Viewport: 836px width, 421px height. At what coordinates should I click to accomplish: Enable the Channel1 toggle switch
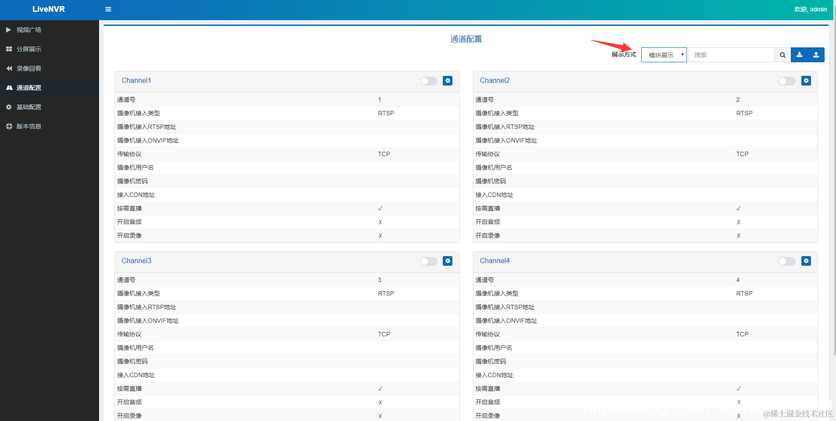click(x=428, y=81)
